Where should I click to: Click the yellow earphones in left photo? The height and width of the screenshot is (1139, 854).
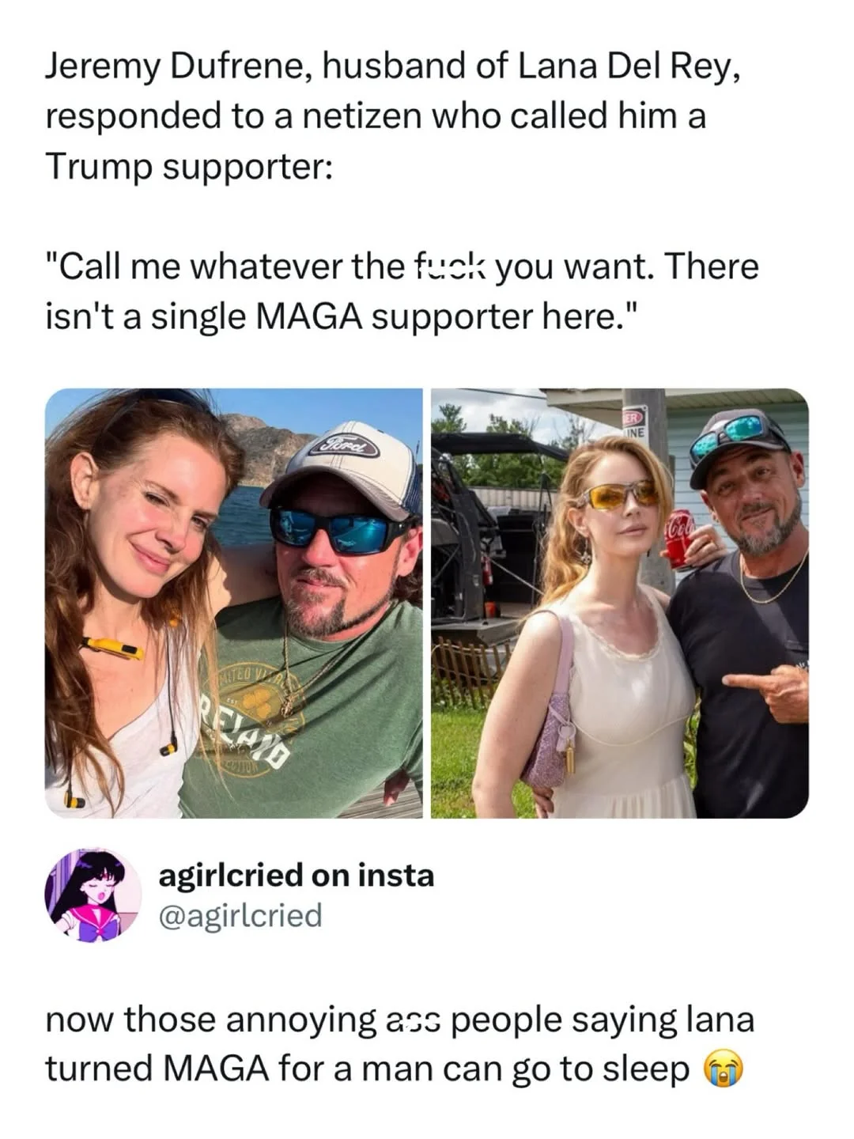(119, 647)
